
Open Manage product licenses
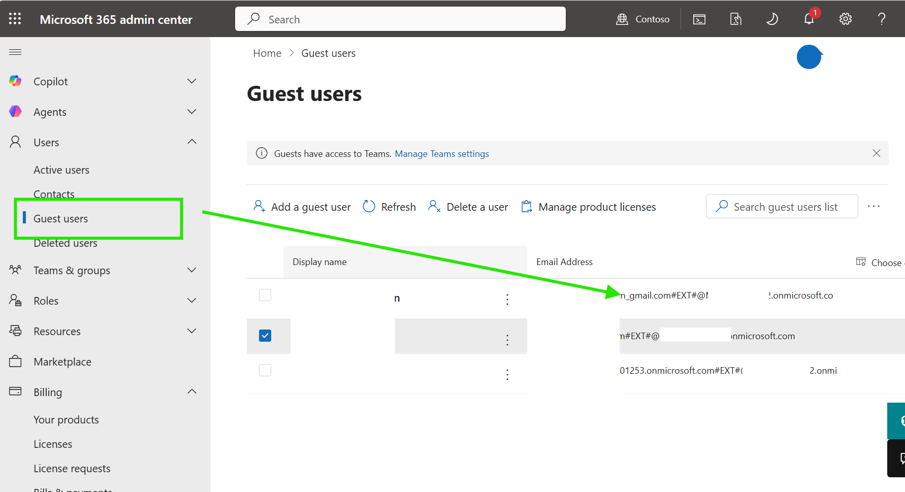click(x=589, y=207)
